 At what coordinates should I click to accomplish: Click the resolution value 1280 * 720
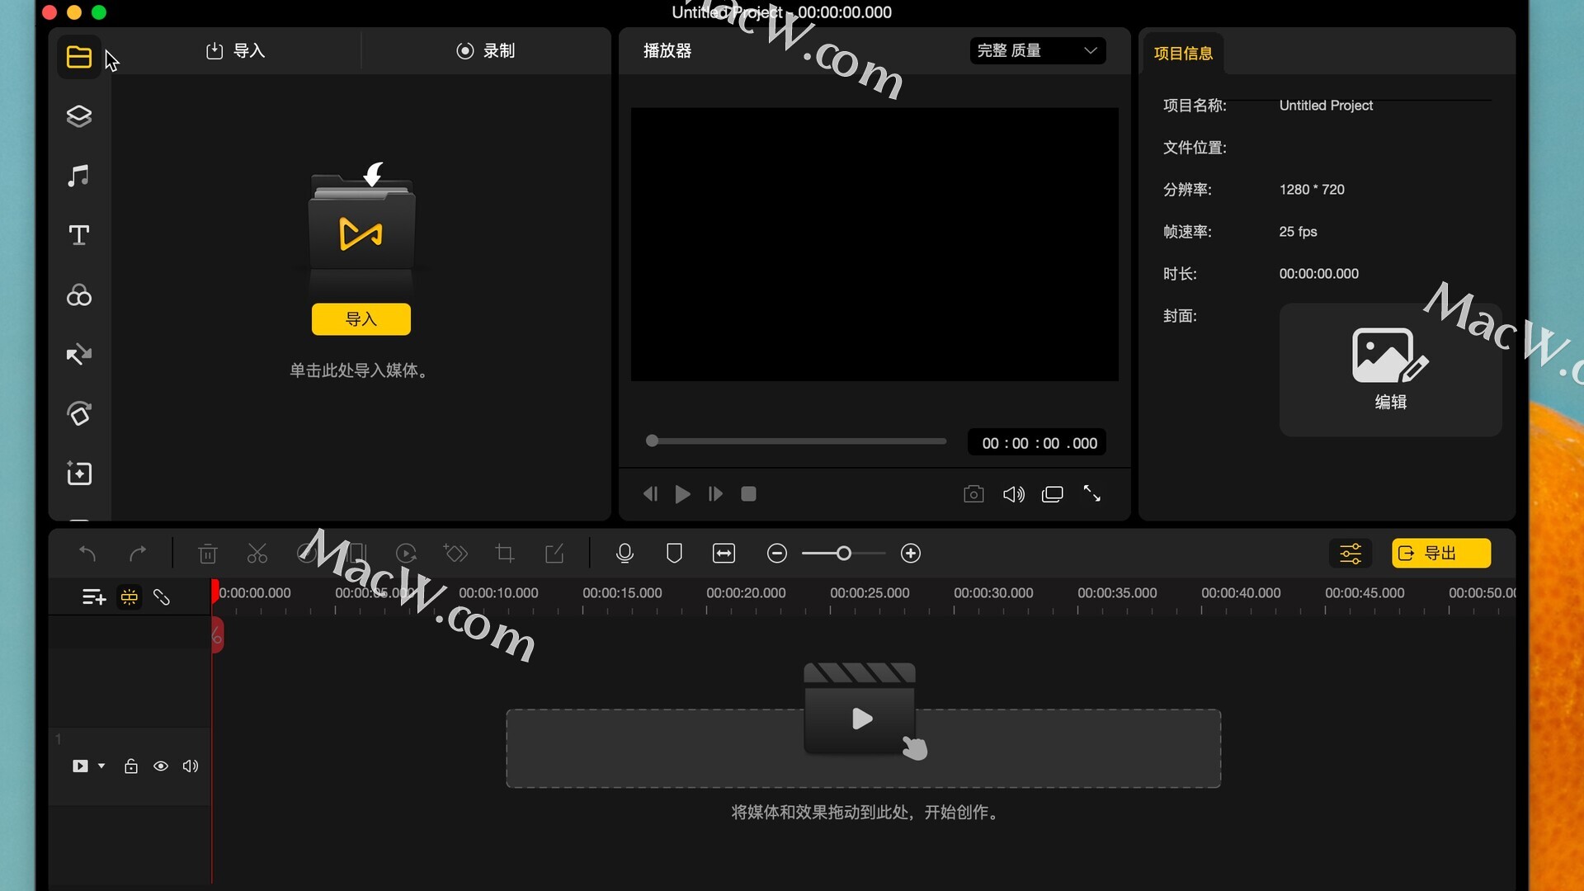1312,190
